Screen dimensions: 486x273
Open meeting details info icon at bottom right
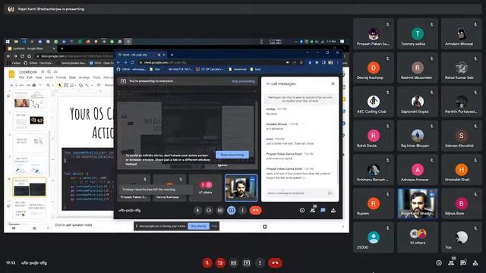pyautogui.click(x=439, y=263)
